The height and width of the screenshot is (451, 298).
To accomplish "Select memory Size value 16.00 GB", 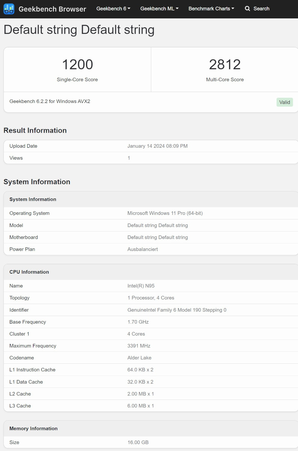I will [138, 443].
